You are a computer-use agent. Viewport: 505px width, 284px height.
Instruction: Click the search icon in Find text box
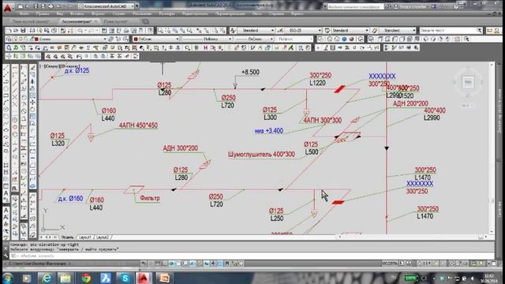(479, 30)
